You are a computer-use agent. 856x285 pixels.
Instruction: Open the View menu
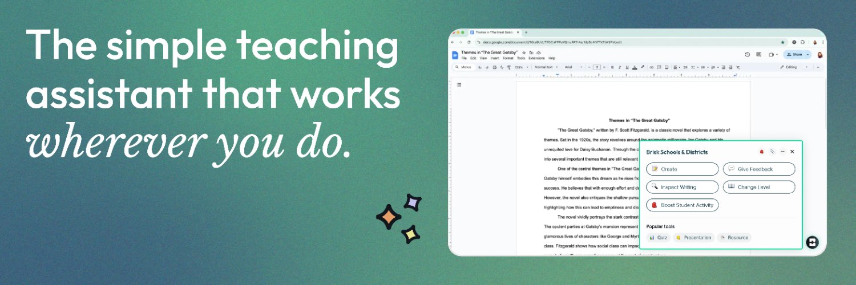[x=483, y=58]
